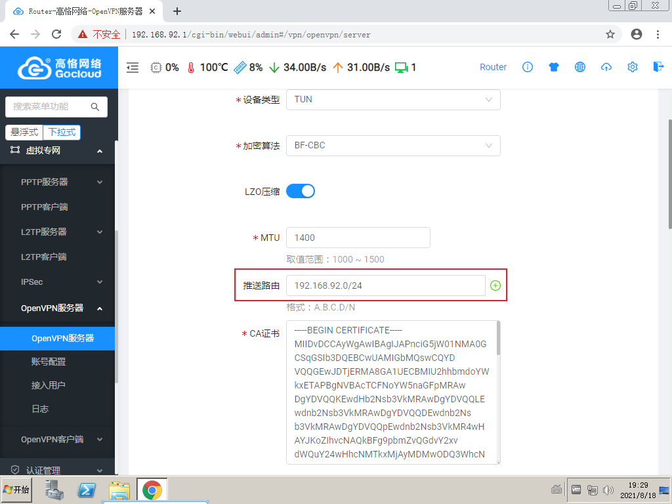Expand the IPSec submenu
Image resolution: width=672 pixels, height=504 pixels.
coord(58,282)
